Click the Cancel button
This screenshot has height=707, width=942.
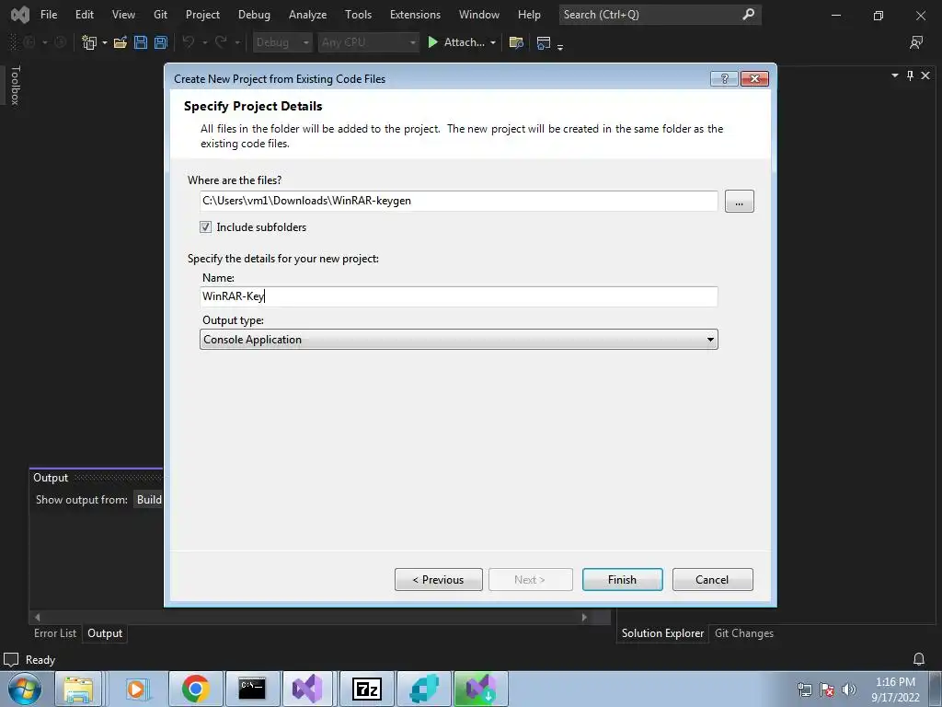[x=713, y=580]
